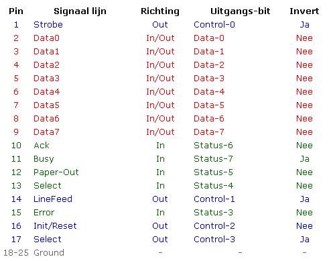Select the Paper-Out signal entry
329x261 pixels.
click(56, 172)
